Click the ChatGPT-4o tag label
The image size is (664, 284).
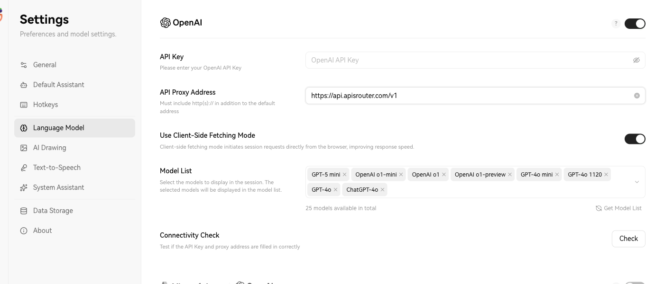(x=362, y=190)
